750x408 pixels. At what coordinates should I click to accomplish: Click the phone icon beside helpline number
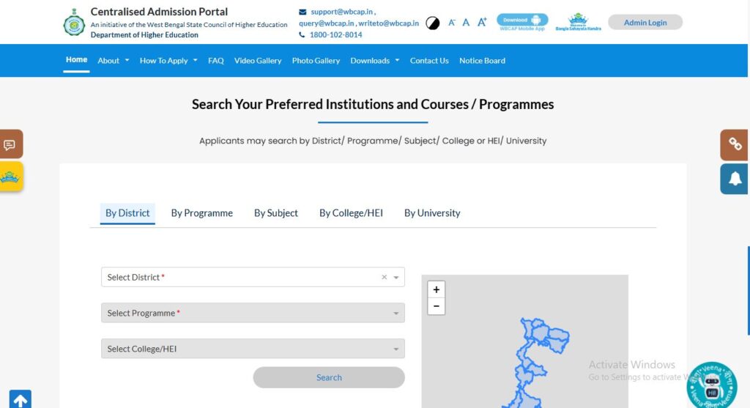[302, 35]
